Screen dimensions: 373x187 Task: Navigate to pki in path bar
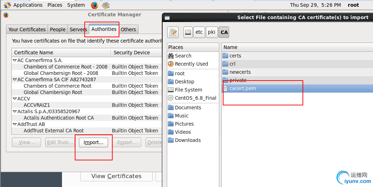pyautogui.click(x=211, y=32)
